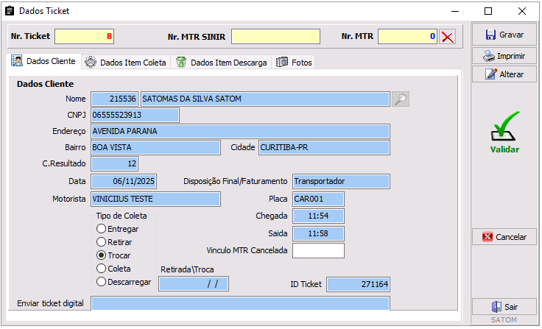Select the Entregar radio option
Viewport: 542px width, 329px height.
pos(101,229)
